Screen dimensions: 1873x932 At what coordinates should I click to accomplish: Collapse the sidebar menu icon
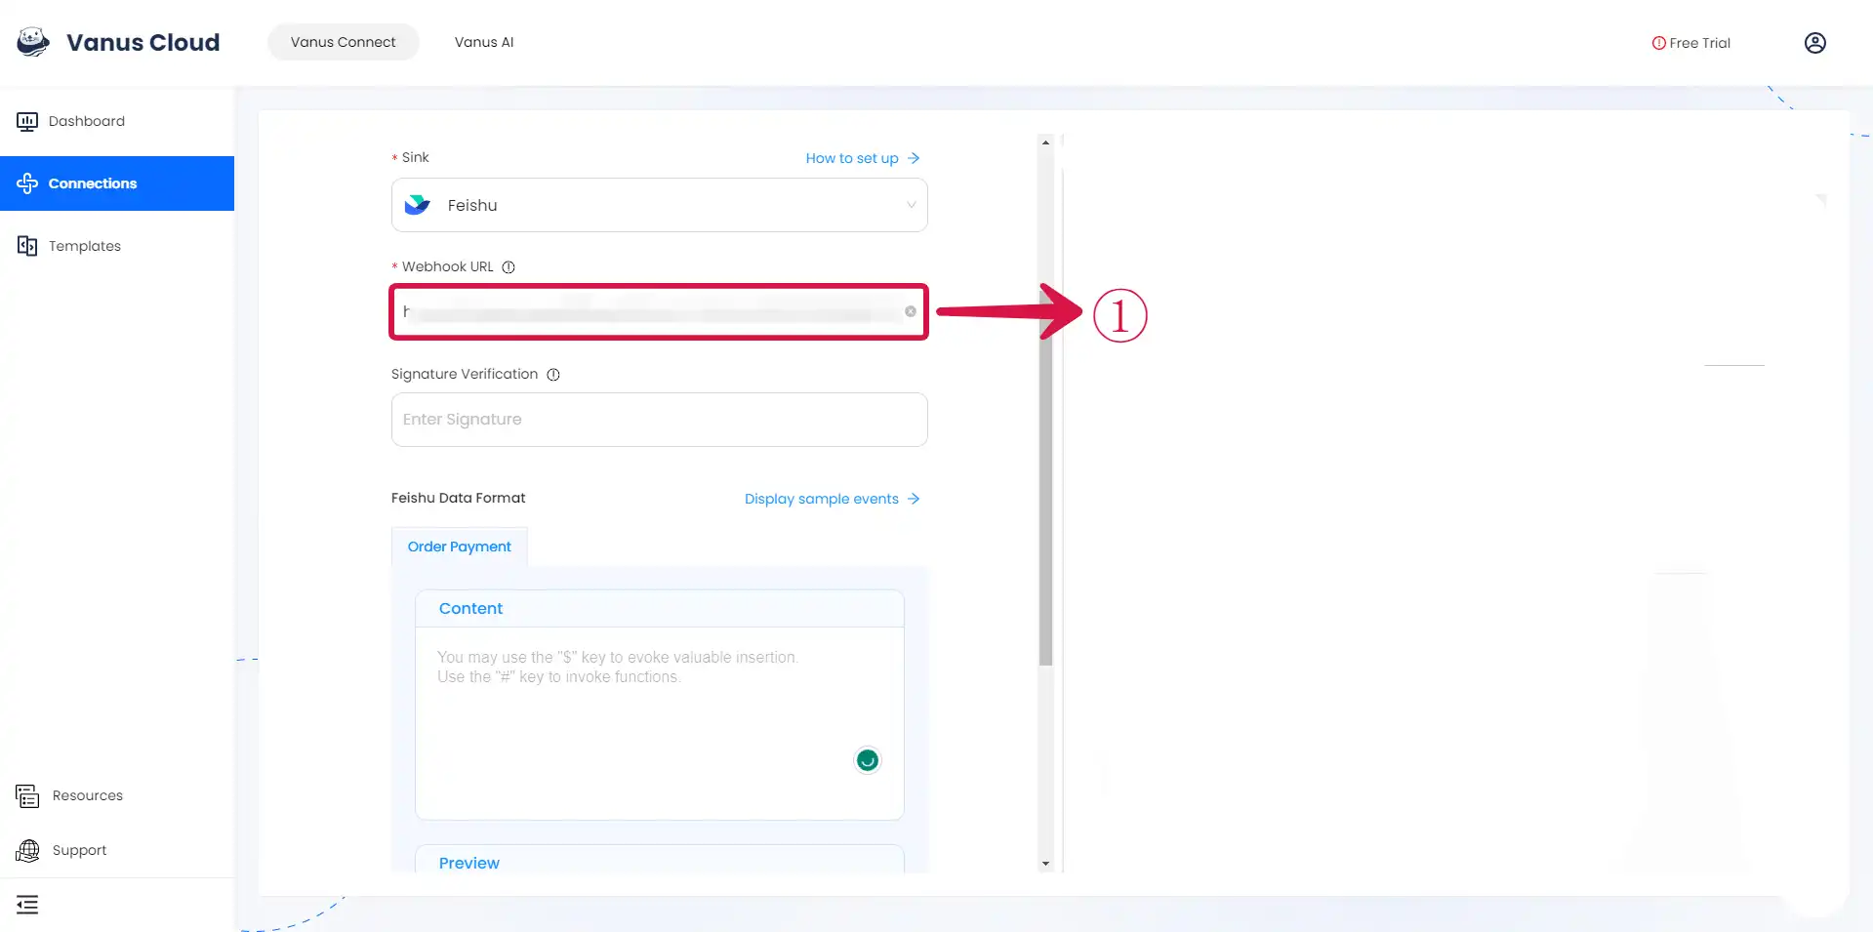[x=27, y=905]
